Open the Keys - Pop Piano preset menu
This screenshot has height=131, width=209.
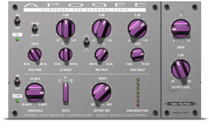coord(181,104)
